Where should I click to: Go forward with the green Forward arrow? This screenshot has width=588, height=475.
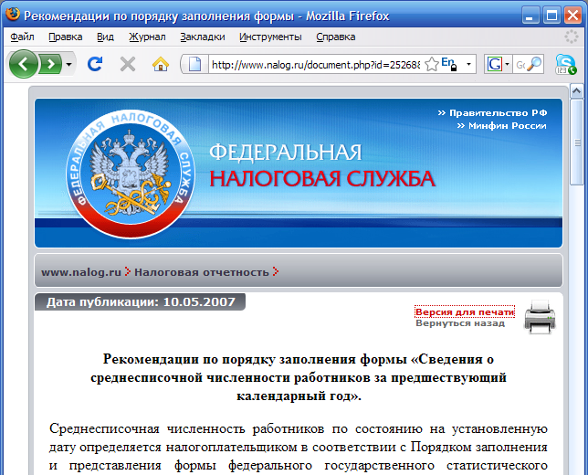tap(51, 65)
